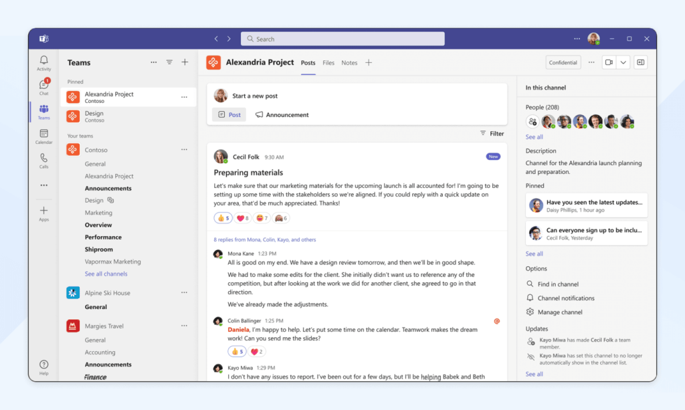
Task: Open Chat from the sidebar
Action: (43, 88)
